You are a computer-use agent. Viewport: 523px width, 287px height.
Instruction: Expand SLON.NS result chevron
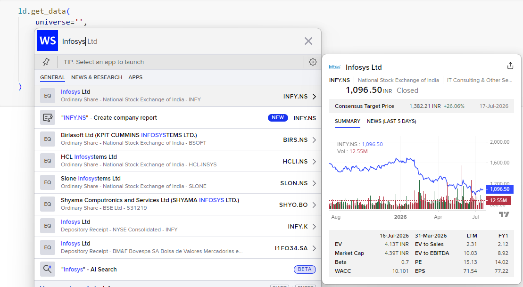(x=314, y=183)
